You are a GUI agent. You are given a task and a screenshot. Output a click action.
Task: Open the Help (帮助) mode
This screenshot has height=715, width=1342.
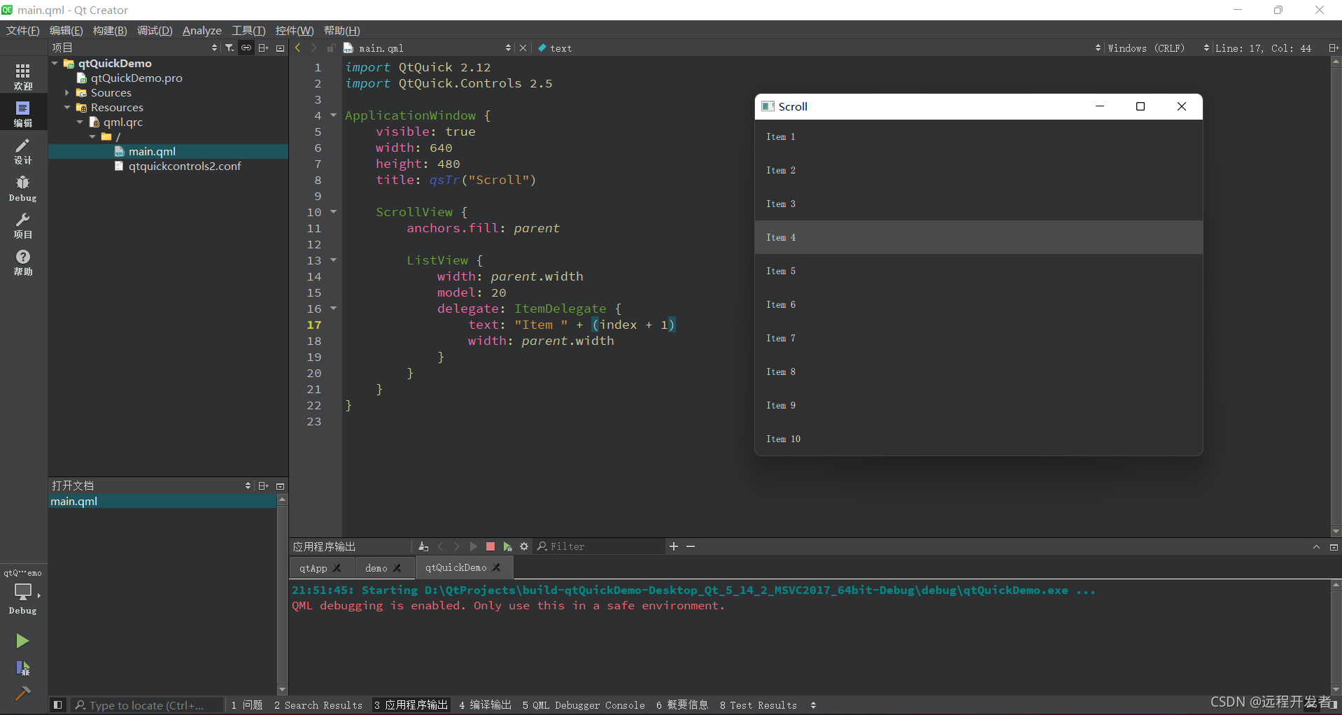click(x=23, y=262)
